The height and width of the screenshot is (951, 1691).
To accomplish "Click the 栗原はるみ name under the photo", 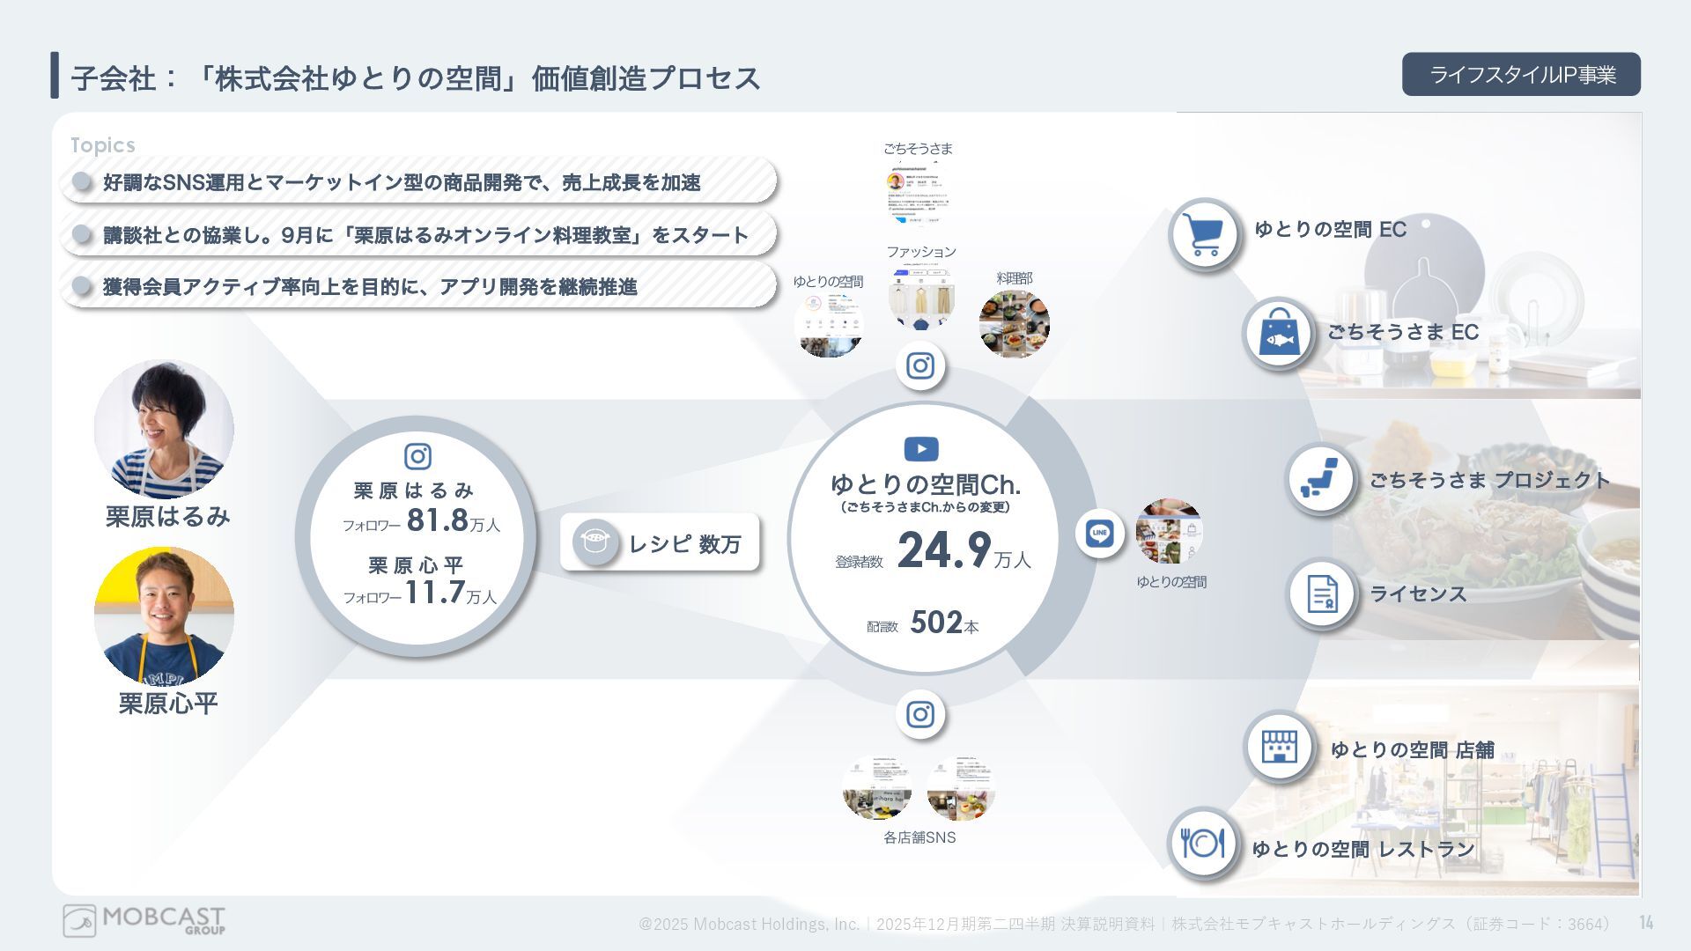I will pyautogui.click(x=167, y=516).
